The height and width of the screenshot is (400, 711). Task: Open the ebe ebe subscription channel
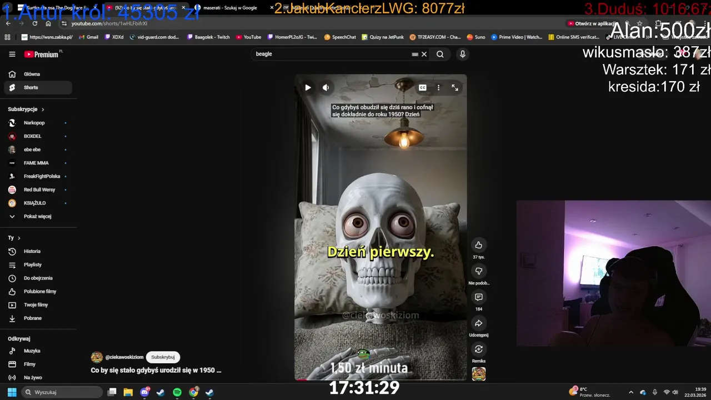click(38, 149)
